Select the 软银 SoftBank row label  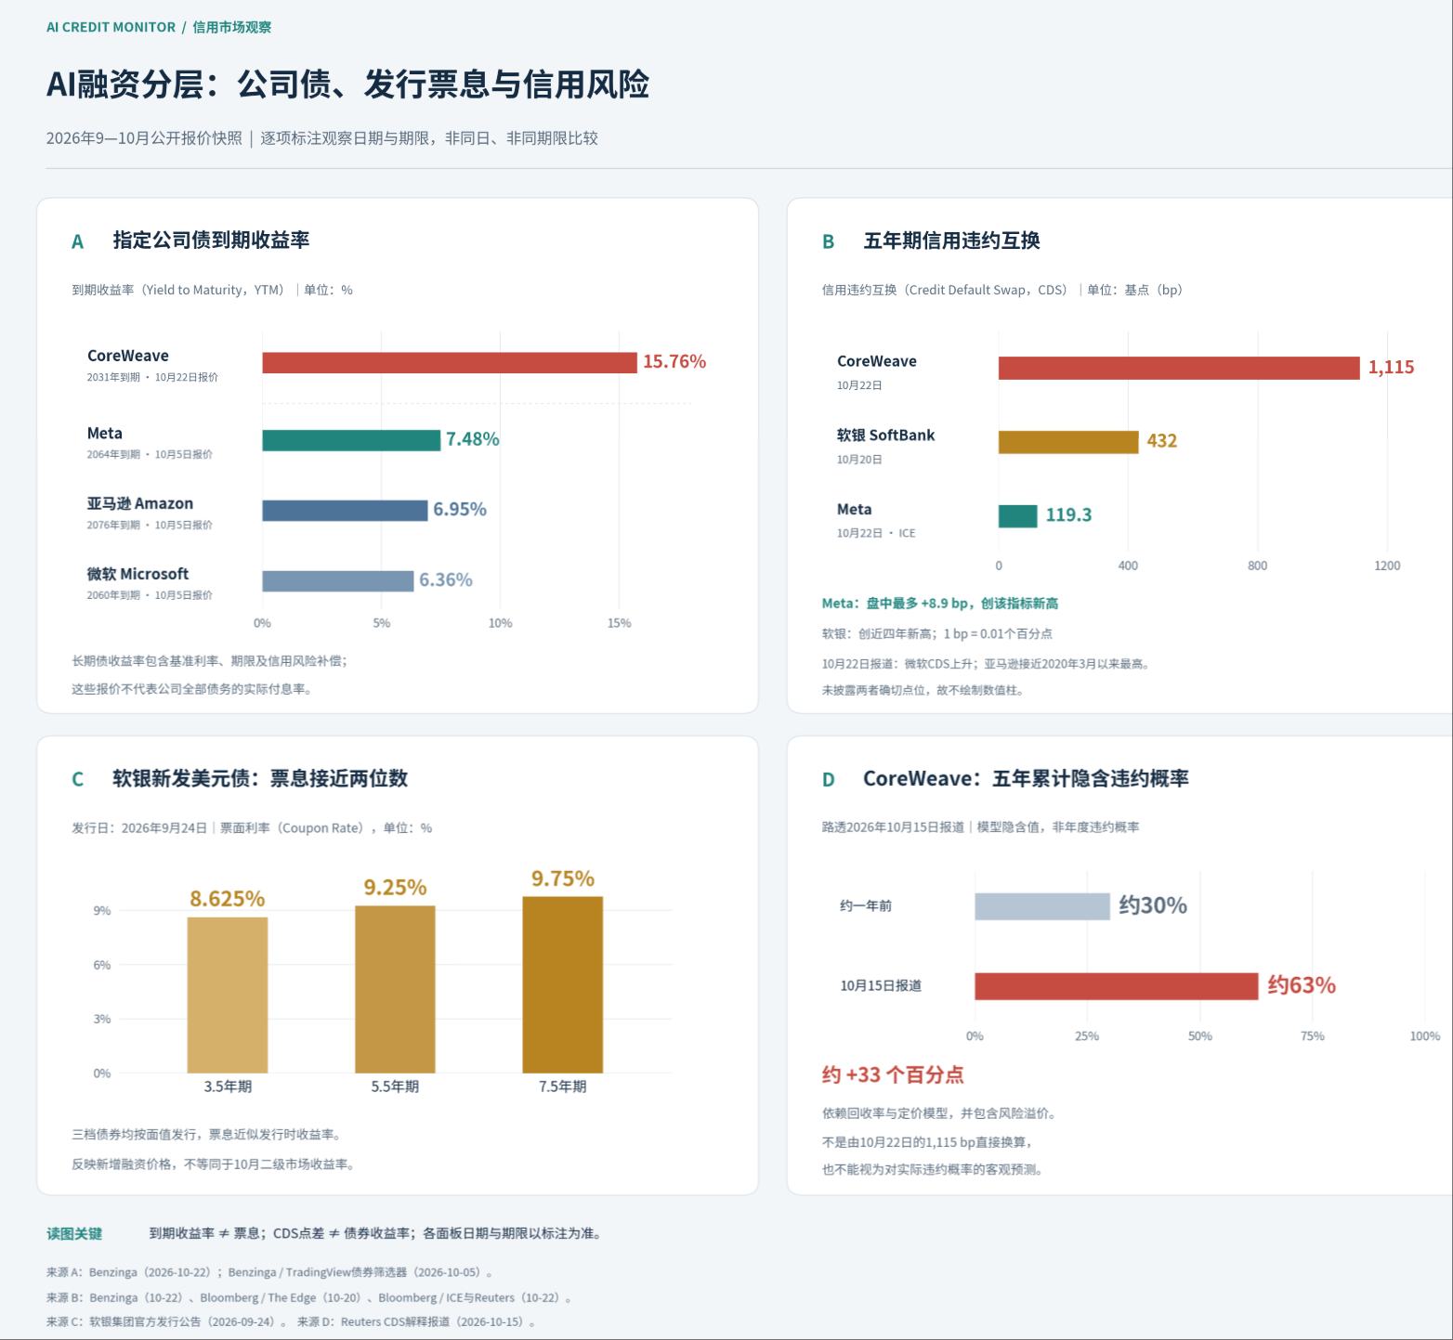pyautogui.click(x=886, y=435)
